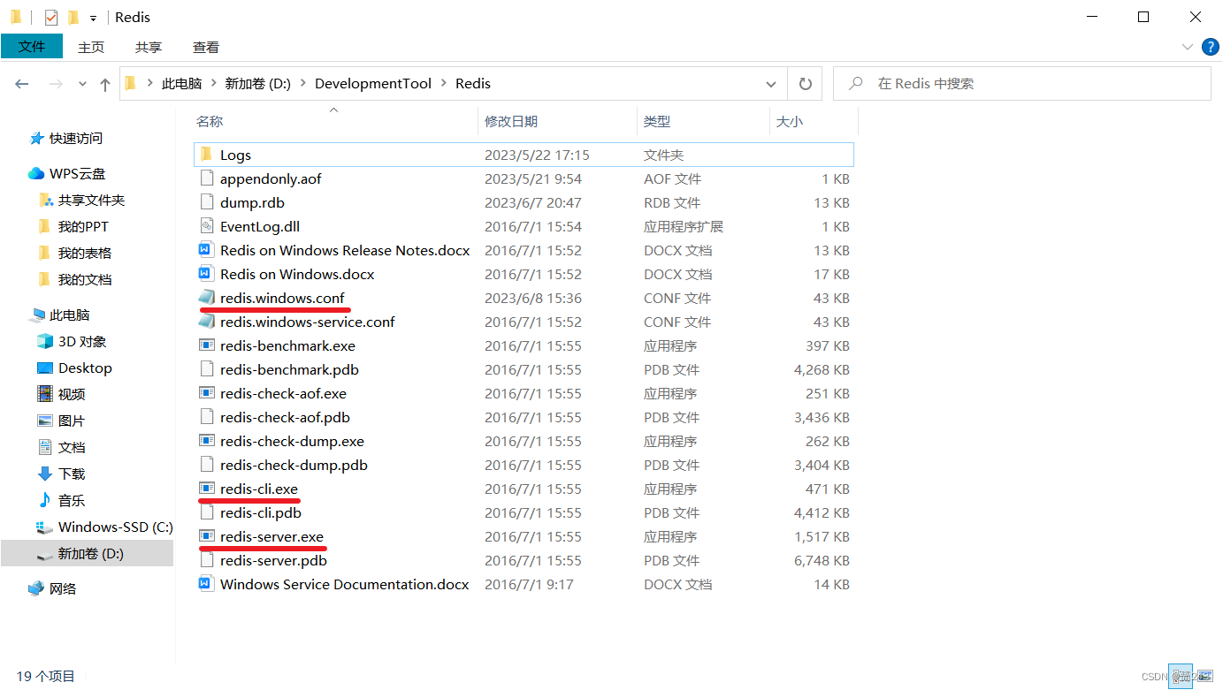
Task: Click the Redis on Windows Release Notes.docx icon
Action: (206, 250)
